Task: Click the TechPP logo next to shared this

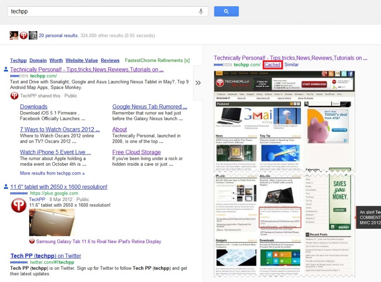Action: point(15,96)
